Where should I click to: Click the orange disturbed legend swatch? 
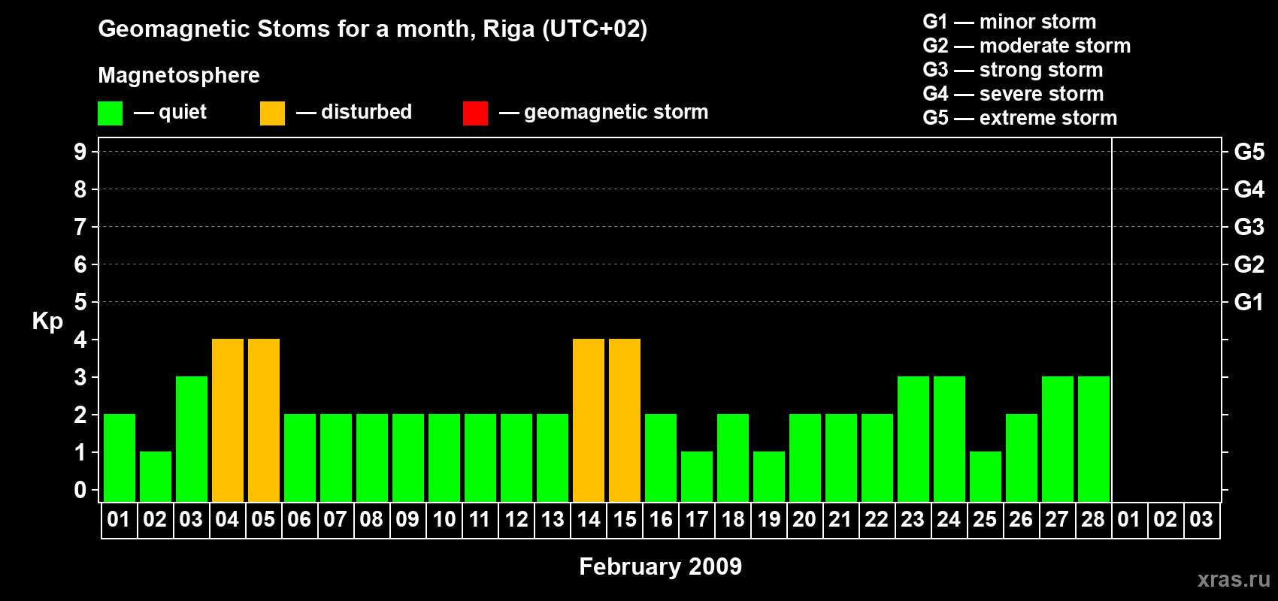click(272, 113)
